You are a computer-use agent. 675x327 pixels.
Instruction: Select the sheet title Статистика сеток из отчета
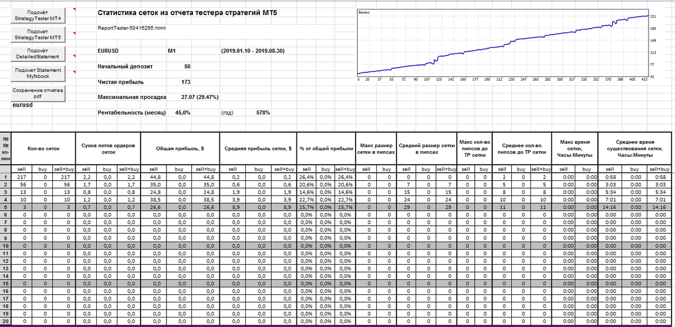tap(187, 12)
